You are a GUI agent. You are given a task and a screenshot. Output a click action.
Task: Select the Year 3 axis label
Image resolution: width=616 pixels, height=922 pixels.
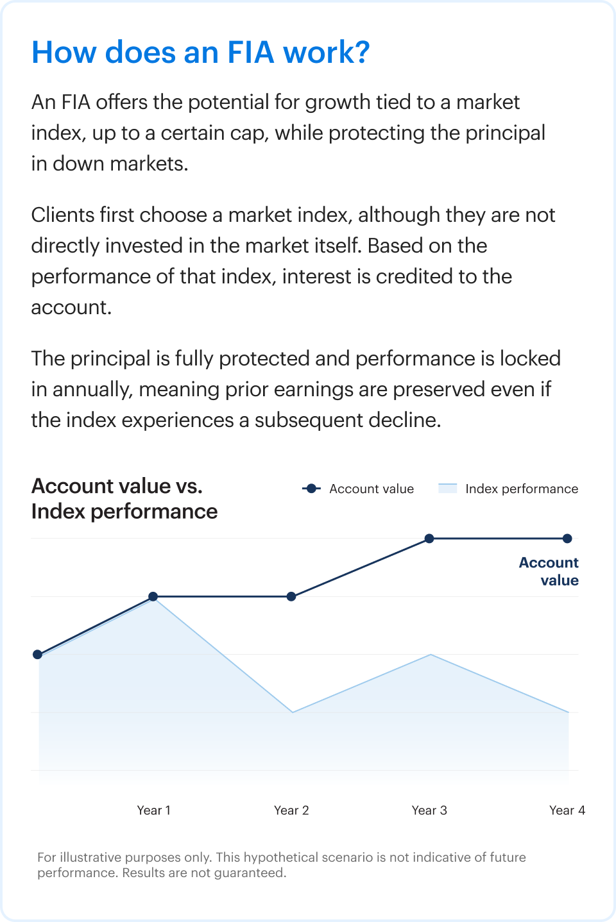click(429, 810)
